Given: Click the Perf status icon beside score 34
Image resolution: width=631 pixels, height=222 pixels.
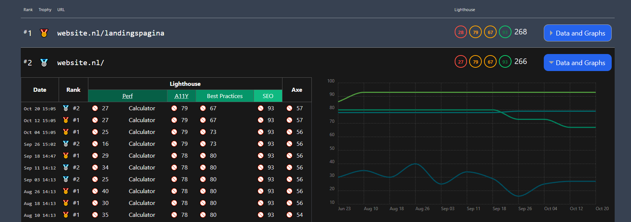Looking at the screenshot, I should pyautogui.click(x=95, y=167).
